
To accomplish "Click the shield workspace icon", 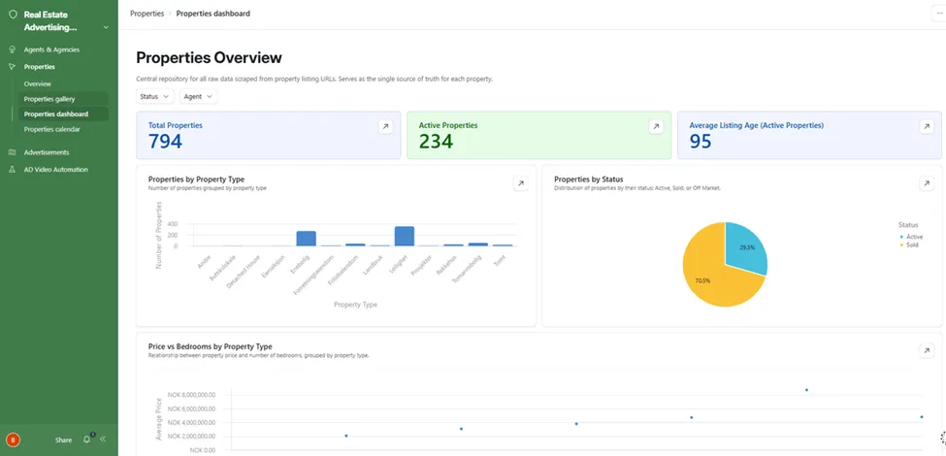I will [x=13, y=15].
